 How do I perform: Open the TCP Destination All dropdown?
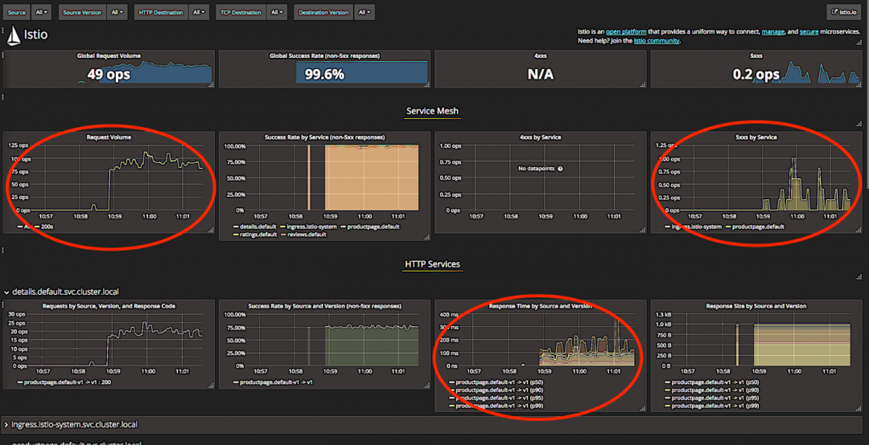click(x=277, y=12)
